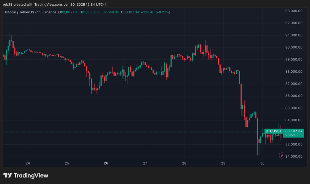Click the 88,000.00 price axis label
The width and height of the screenshot is (310, 184).
click(294, 72)
